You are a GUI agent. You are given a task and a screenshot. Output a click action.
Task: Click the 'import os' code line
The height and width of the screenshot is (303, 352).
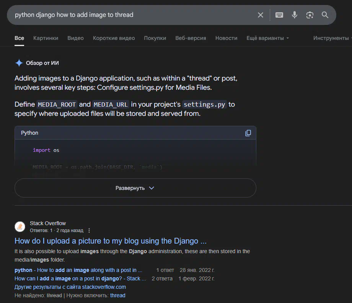[46, 150]
